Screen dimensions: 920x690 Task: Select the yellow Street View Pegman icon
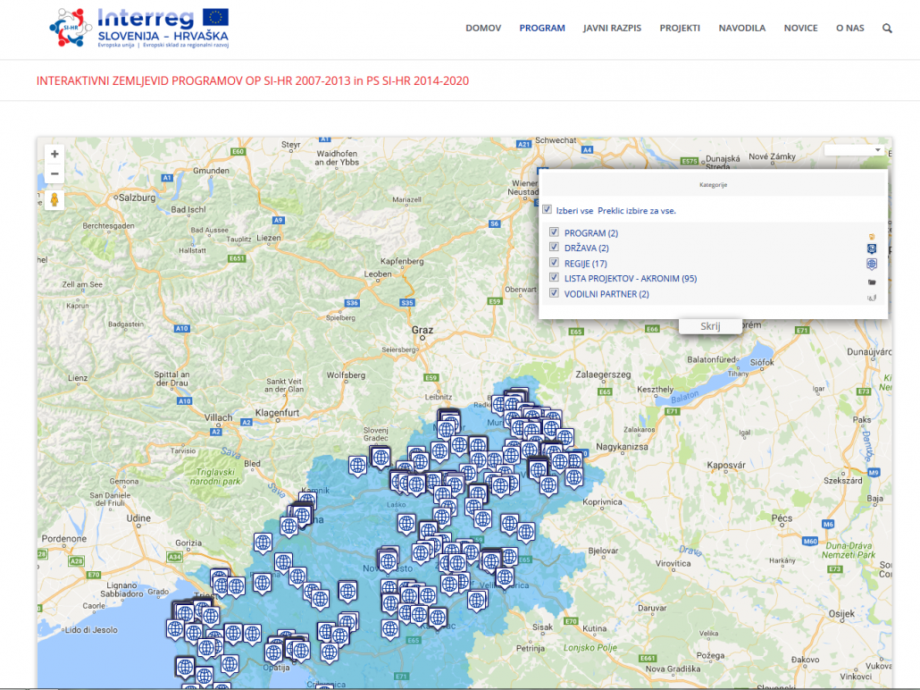point(54,200)
